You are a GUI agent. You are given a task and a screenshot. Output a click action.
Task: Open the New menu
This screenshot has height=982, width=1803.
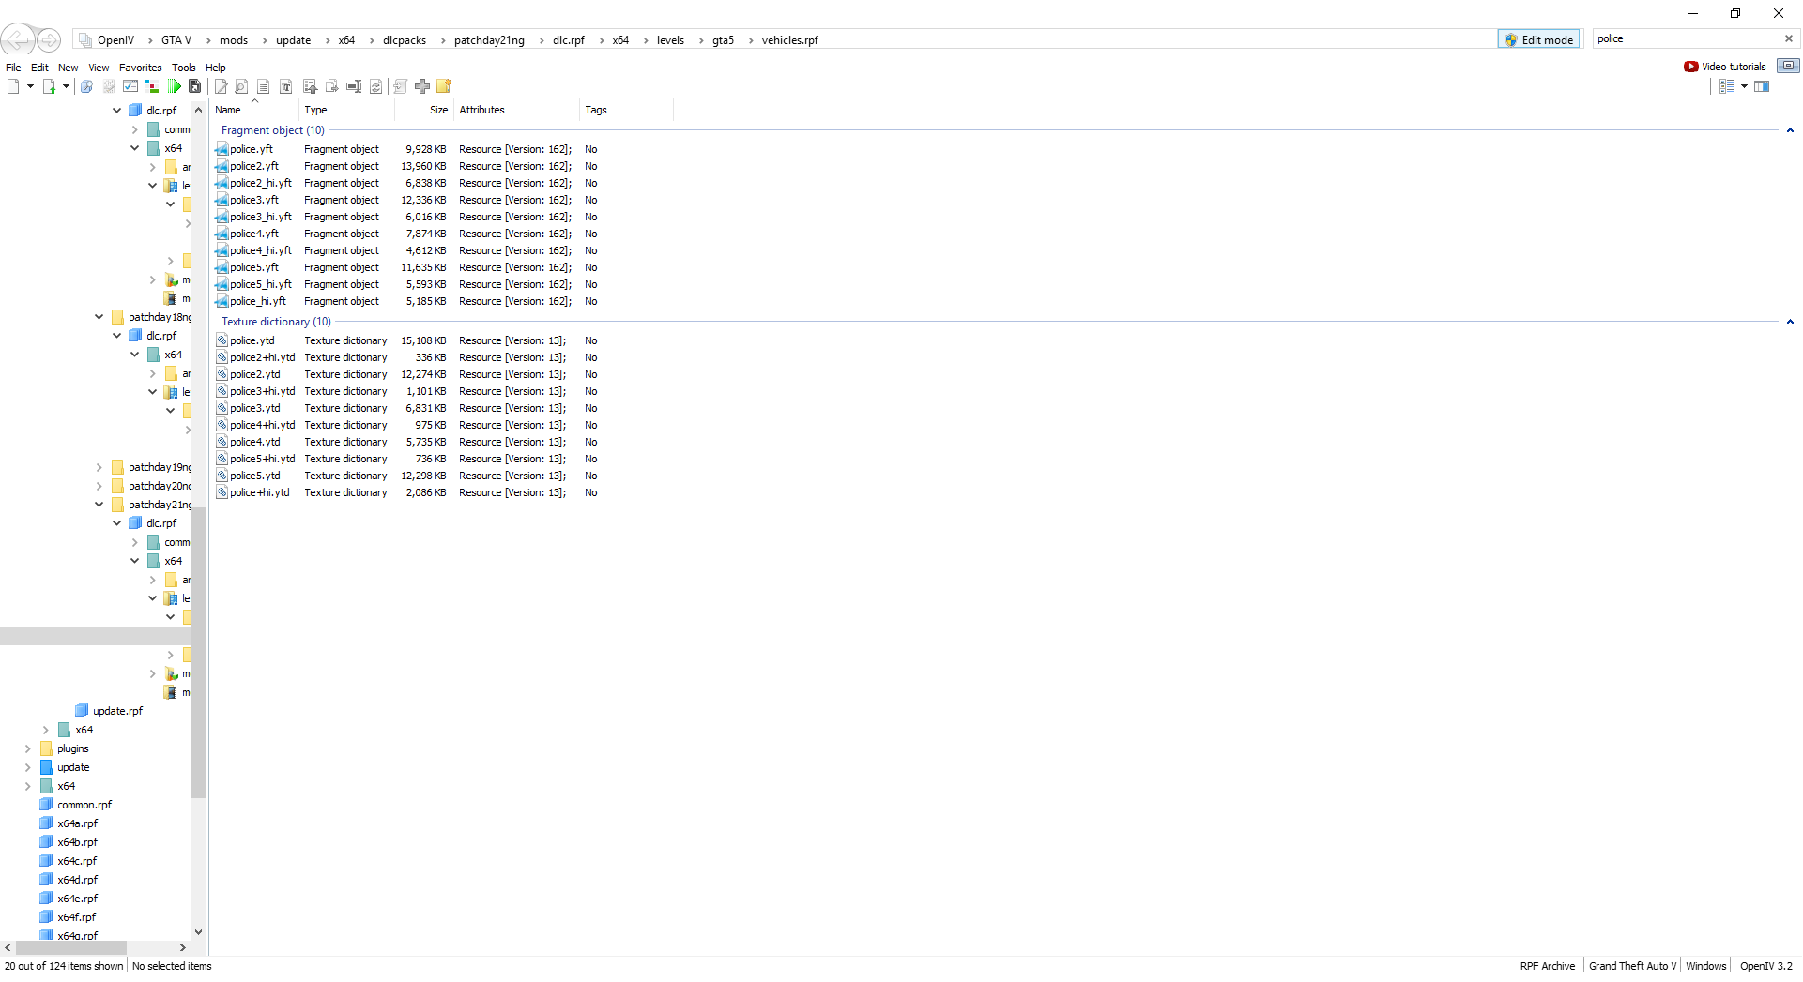[x=69, y=68]
